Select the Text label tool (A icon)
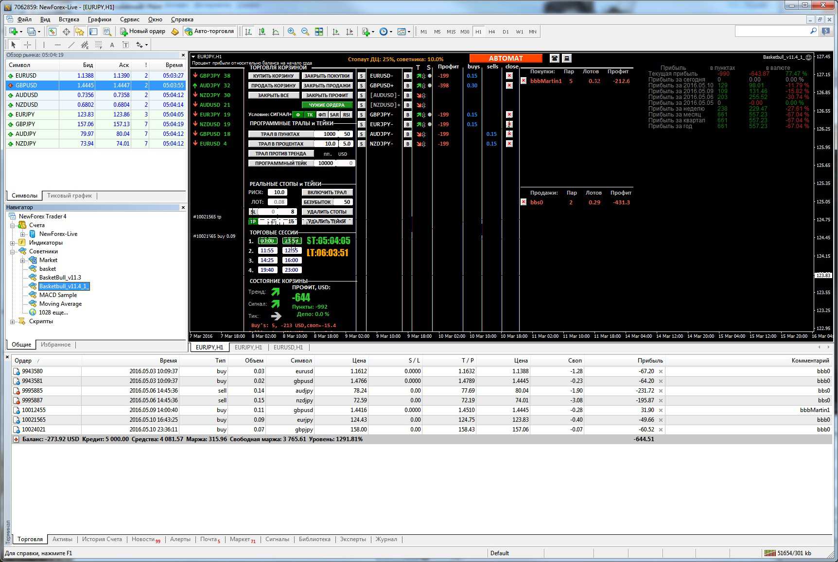This screenshot has height=562, width=838. tap(112, 45)
